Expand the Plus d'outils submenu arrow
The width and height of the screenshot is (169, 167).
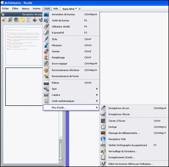pyautogui.click(x=97, y=108)
